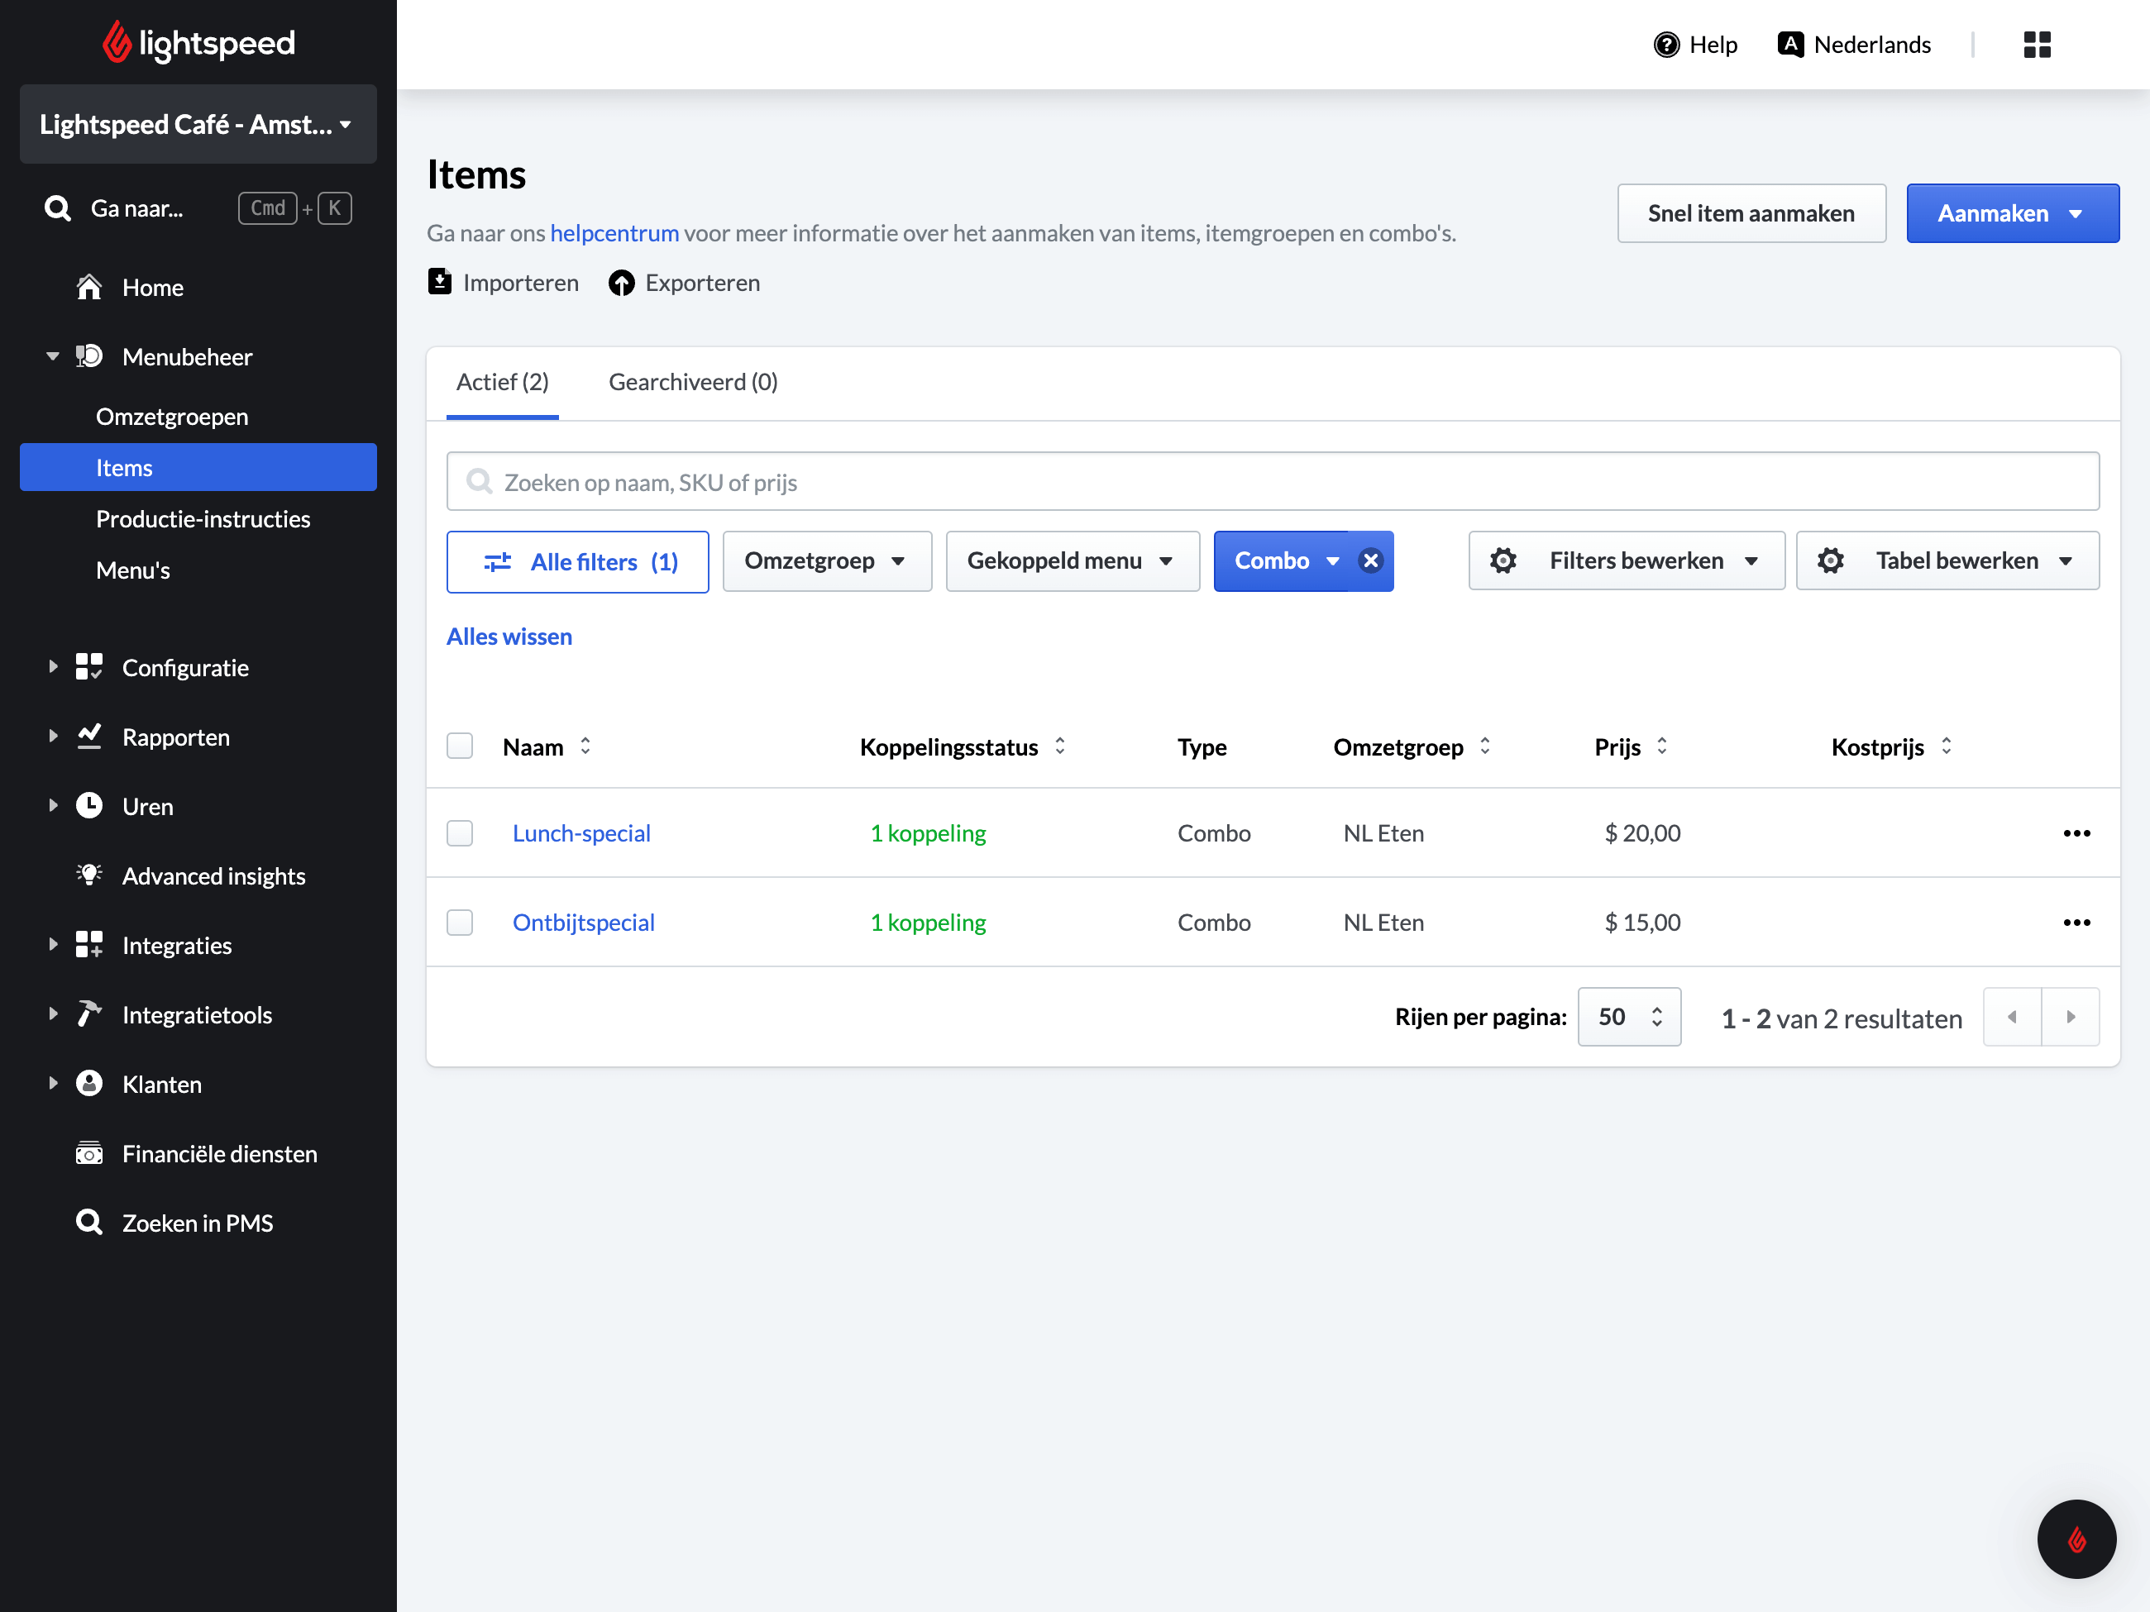Screen dimensions: 2150x1612
Task: Open the apps grid icon in header
Action: (x=2038, y=45)
